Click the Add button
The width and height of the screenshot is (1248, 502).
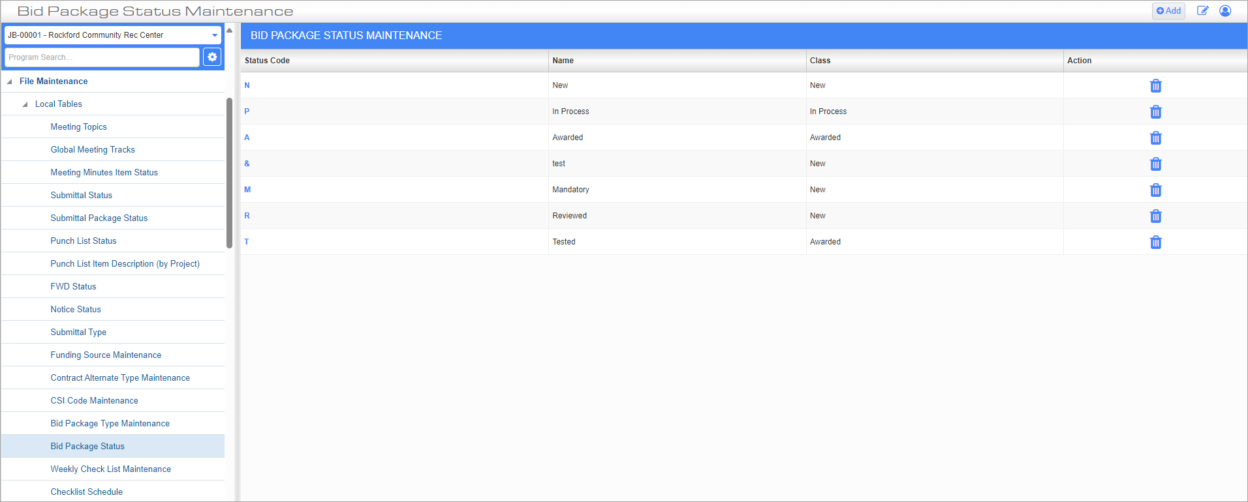pyautogui.click(x=1168, y=11)
